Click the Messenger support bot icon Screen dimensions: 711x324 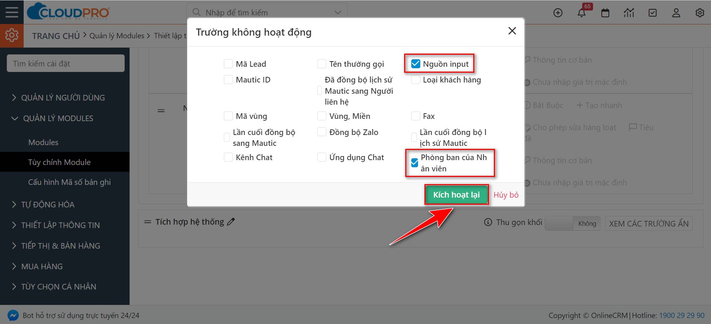[13, 315]
